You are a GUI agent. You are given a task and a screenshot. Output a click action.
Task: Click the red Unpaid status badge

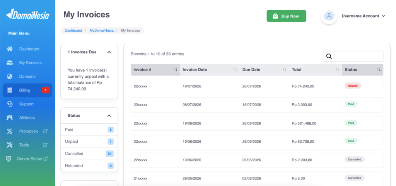tap(353, 85)
